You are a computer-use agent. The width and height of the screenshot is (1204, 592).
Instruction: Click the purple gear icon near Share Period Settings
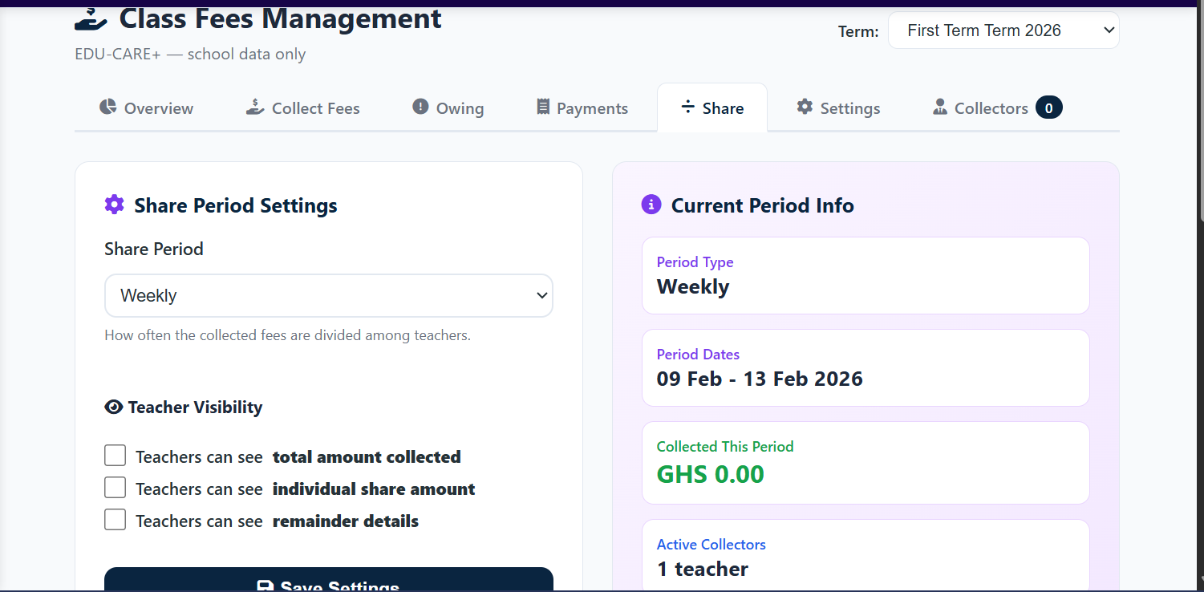pos(115,205)
